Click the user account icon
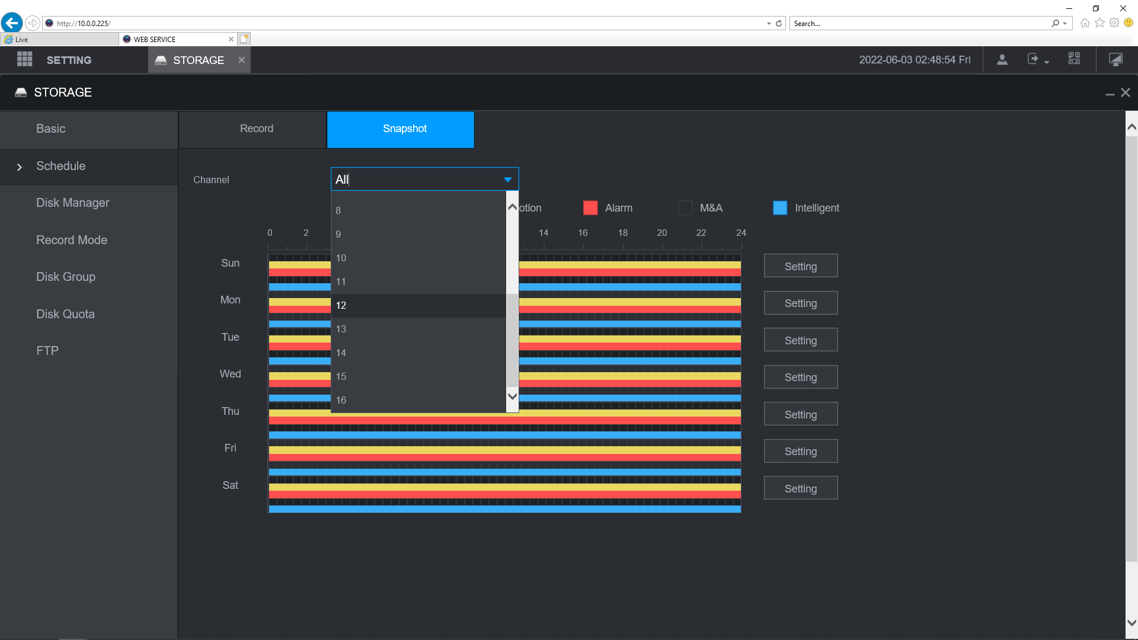The width and height of the screenshot is (1138, 640). 1002,59
